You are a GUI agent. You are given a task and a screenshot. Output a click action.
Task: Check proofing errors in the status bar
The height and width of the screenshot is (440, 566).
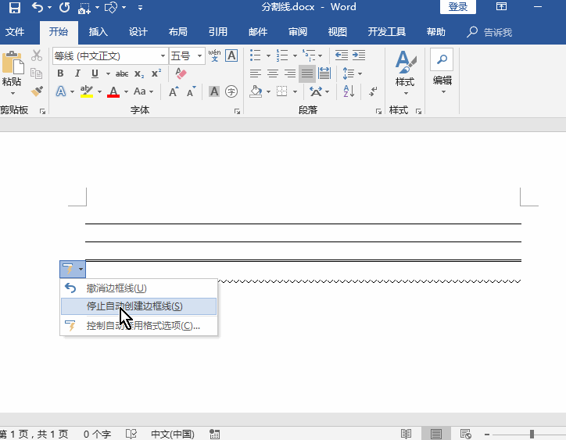coord(131,434)
